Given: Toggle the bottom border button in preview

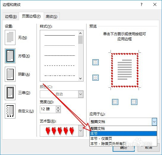Looking at the screenshot, I should point(95,78).
